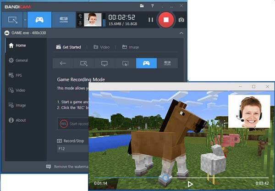Switch to the Image tab
The height and width of the screenshot is (191, 275).
click(131, 47)
